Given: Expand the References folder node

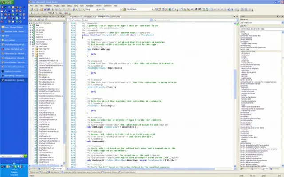Looking at the screenshot, I should [x=33, y=47].
